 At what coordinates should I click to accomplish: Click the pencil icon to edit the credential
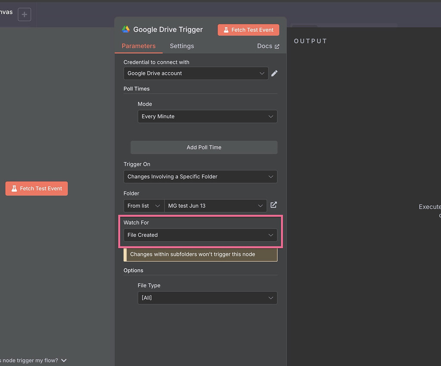[274, 73]
